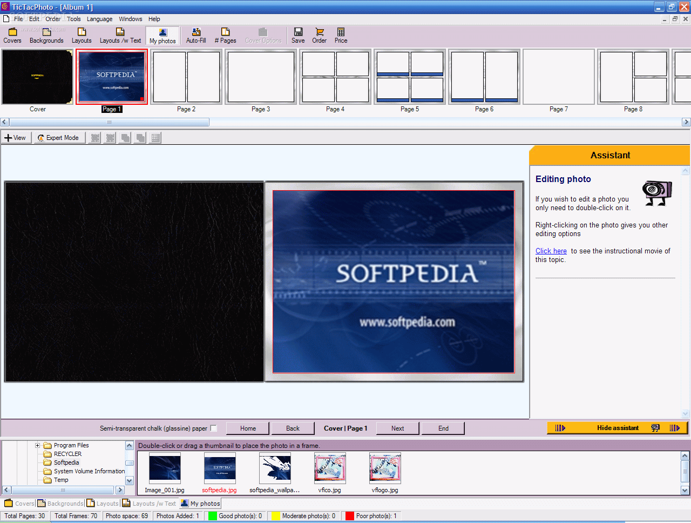Jump to End of album
The image size is (691, 523).
coord(443,428)
